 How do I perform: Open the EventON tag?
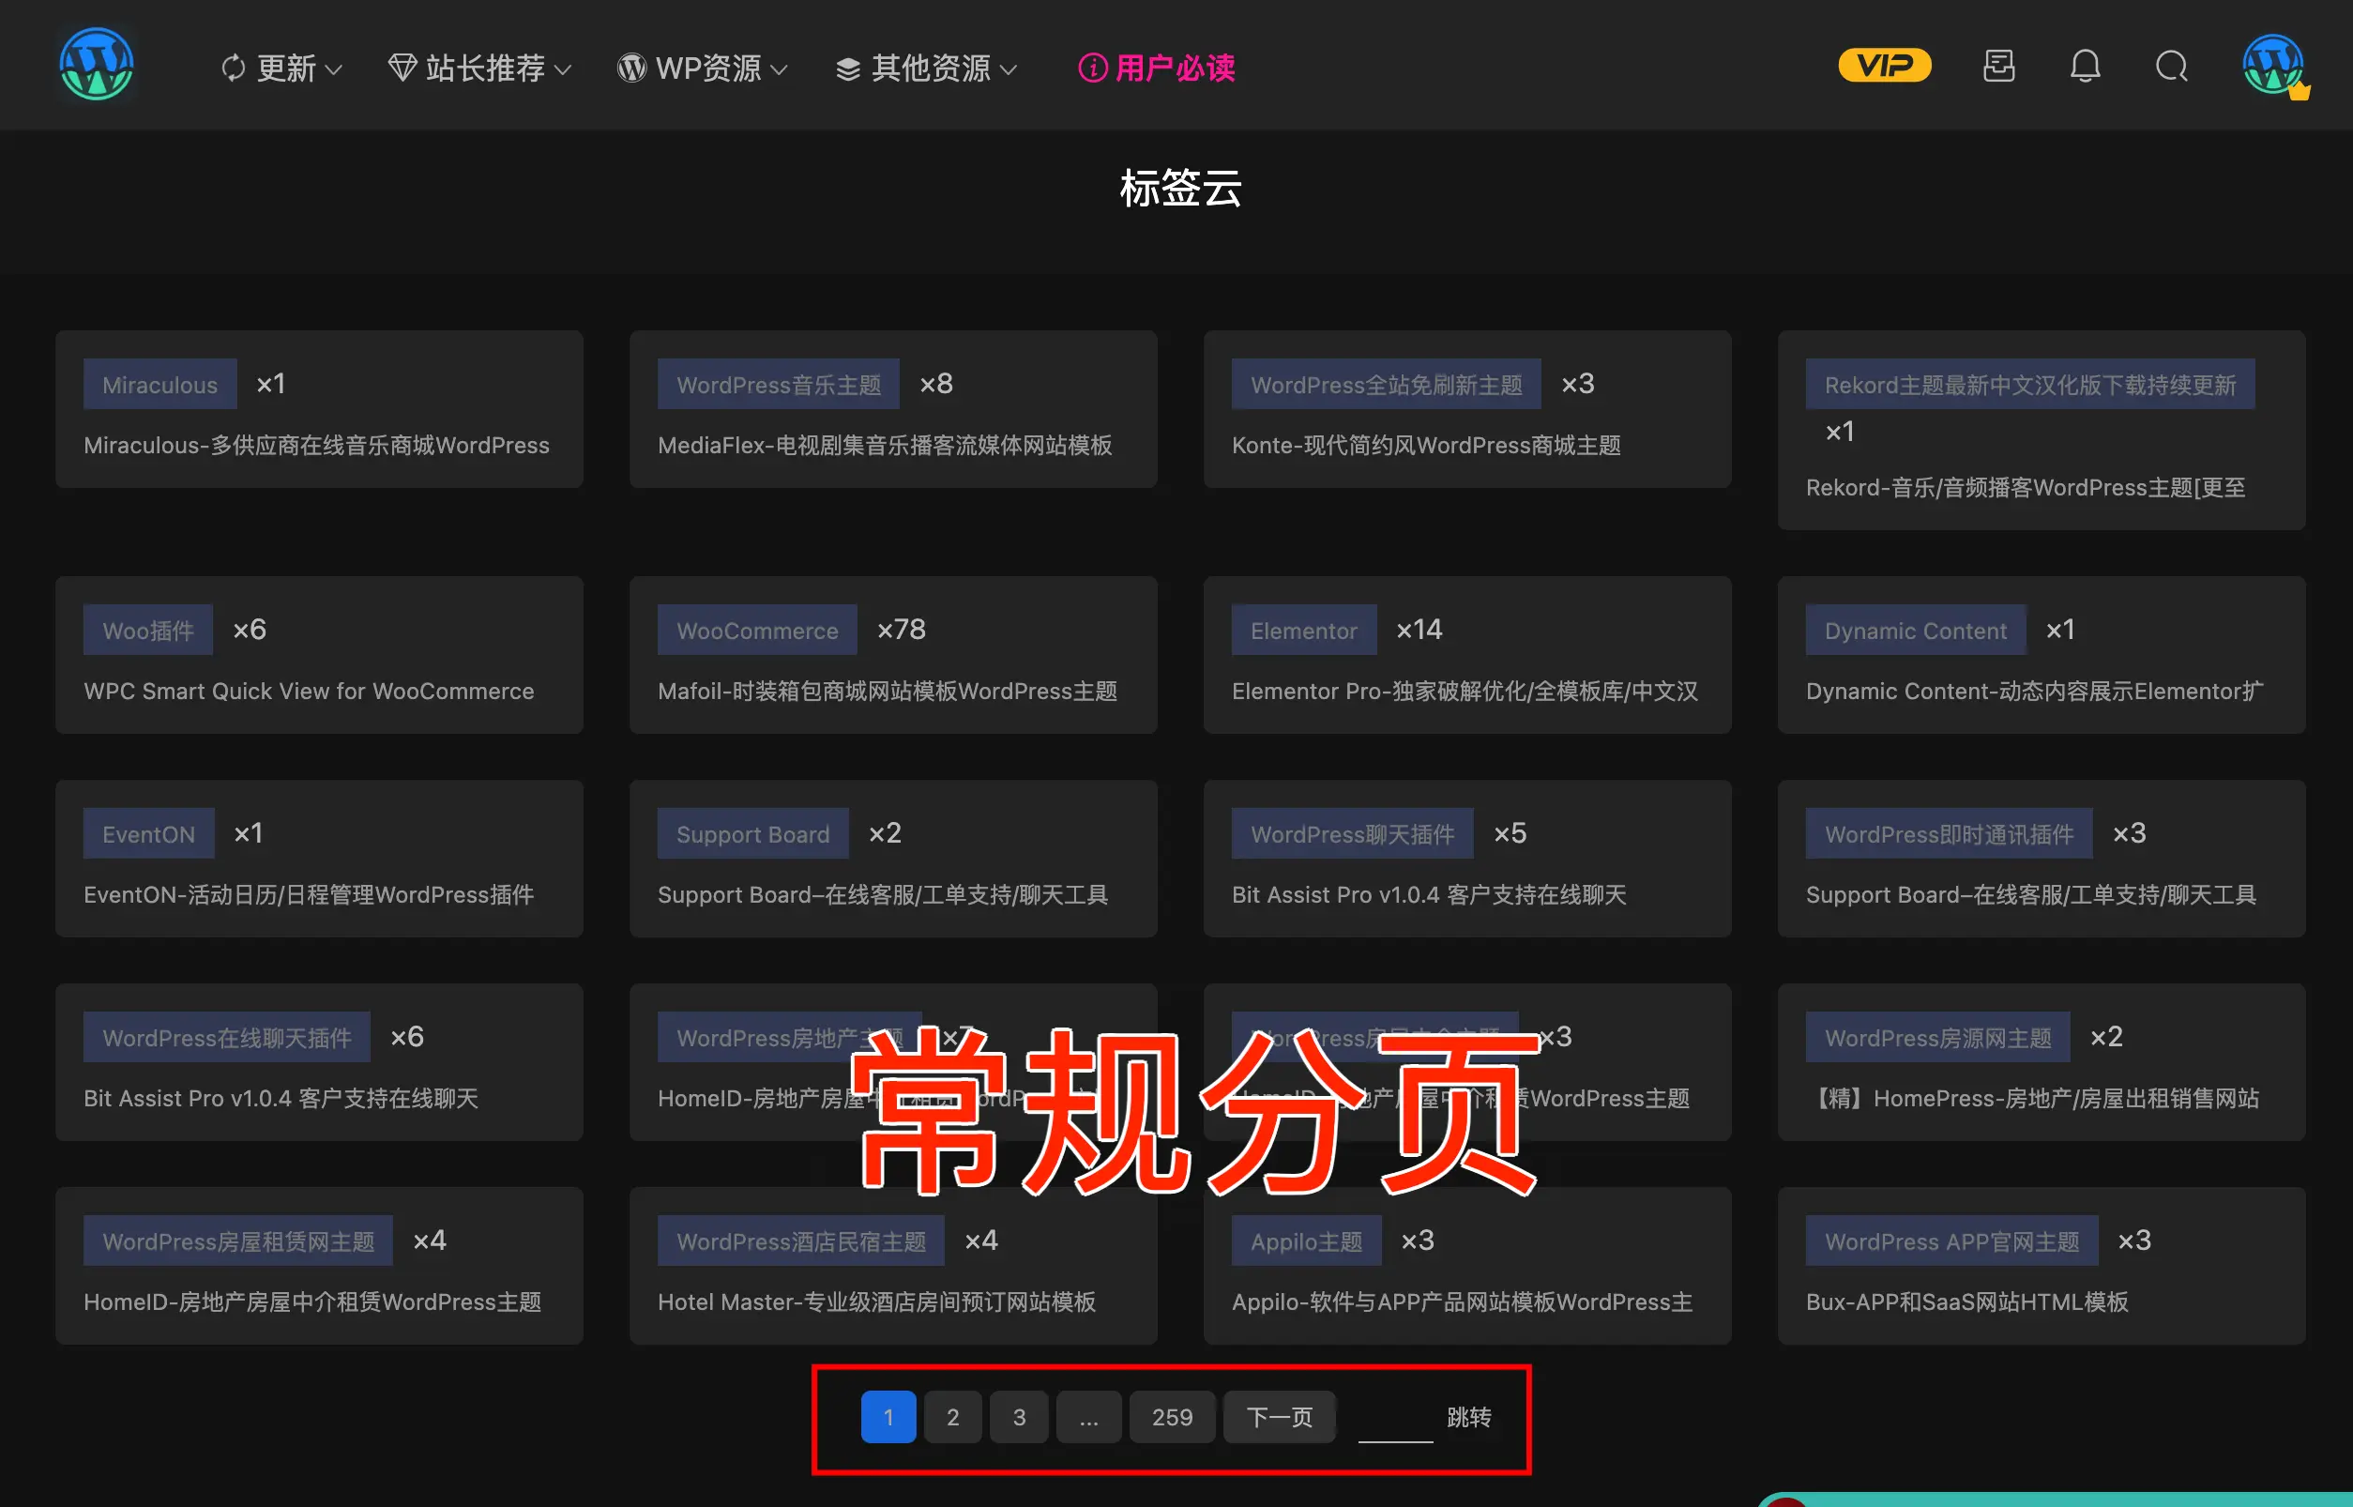149,832
